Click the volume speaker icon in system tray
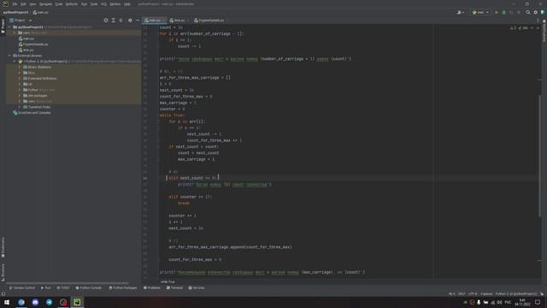Image resolution: width=547 pixels, height=308 pixels. [x=499, y=302]
